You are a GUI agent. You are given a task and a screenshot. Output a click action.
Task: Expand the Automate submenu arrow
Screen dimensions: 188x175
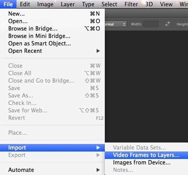98,170
